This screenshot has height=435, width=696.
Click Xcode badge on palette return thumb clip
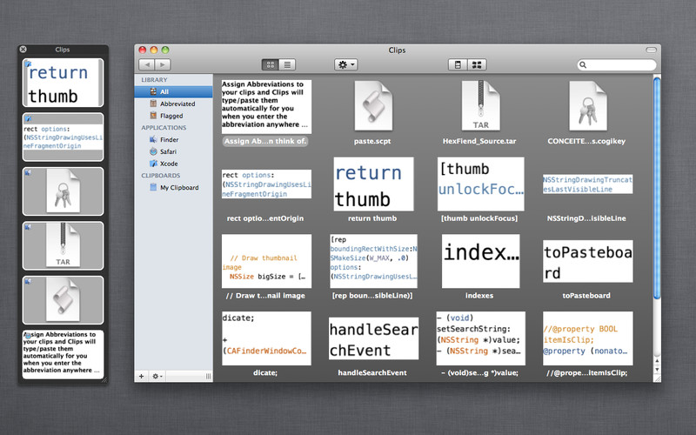click(x=28, y=64)
